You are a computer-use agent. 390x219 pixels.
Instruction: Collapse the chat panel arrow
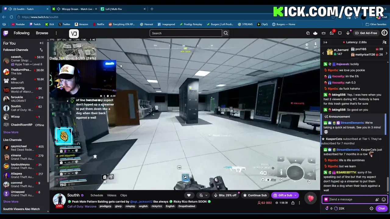pos(325,42)
